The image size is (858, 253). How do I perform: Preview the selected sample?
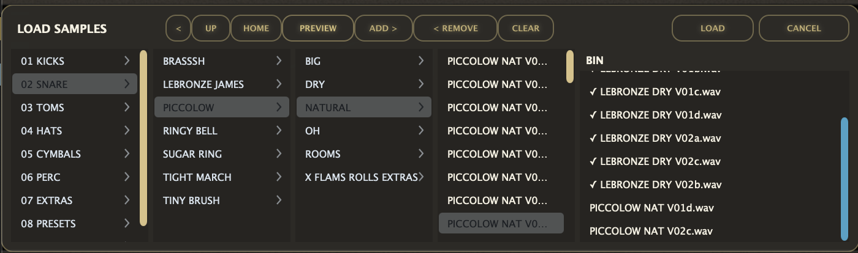[x=318, y=28]
